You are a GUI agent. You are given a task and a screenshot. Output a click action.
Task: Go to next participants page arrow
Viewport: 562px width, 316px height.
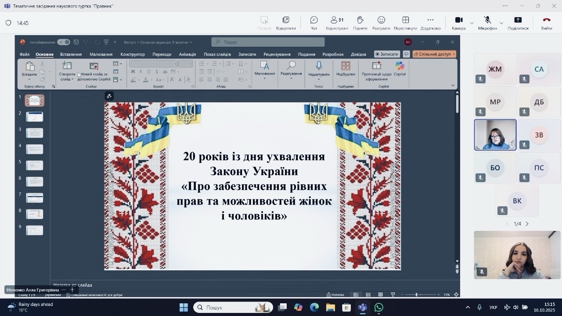527,224
